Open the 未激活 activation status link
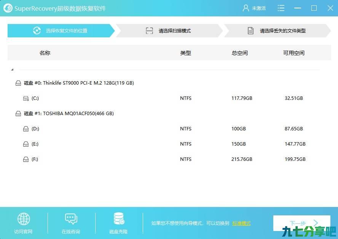338x239 pixels. click(x=258, y=8)
